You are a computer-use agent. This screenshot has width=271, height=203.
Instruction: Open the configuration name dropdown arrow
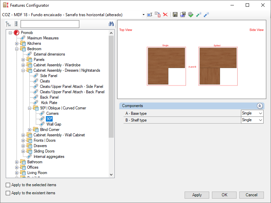click(143, 15)
